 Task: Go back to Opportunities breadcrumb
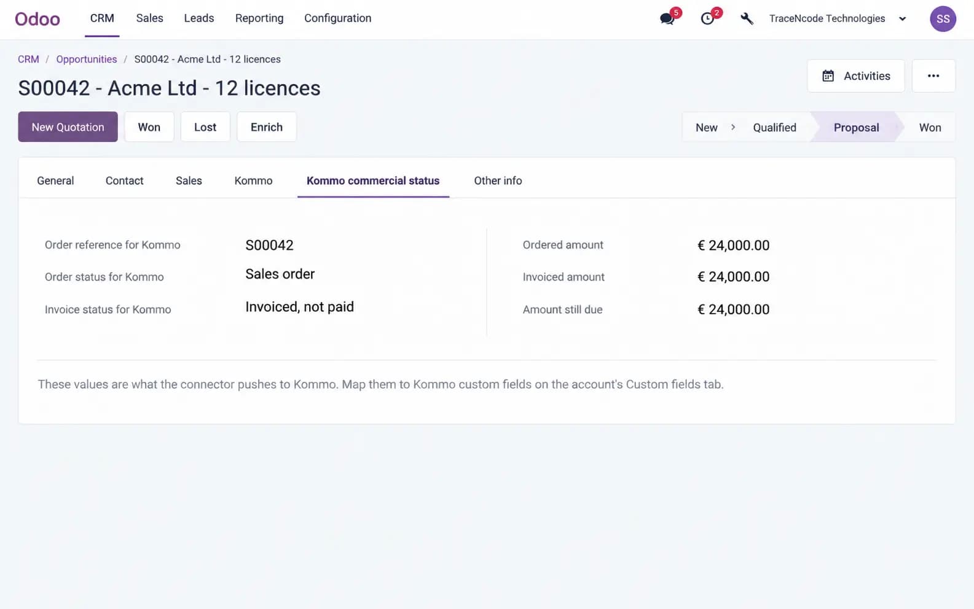pos(87,59)
